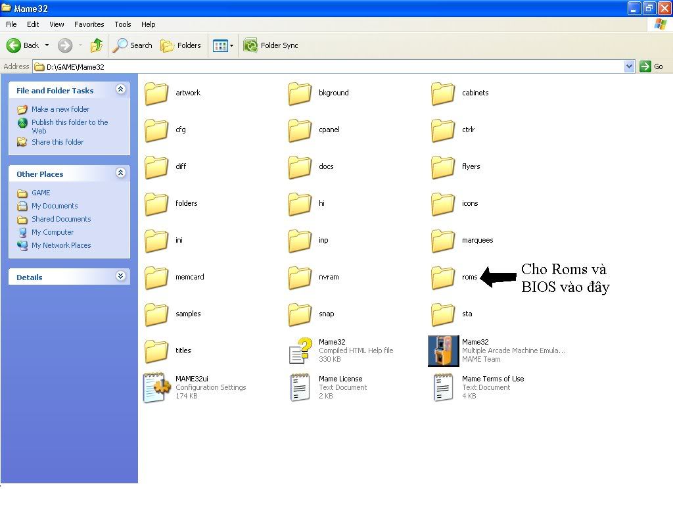Select the cfg folder icon
Image resolution: width=673 pixels, height=505 pixels.
(x=156, y=131)
